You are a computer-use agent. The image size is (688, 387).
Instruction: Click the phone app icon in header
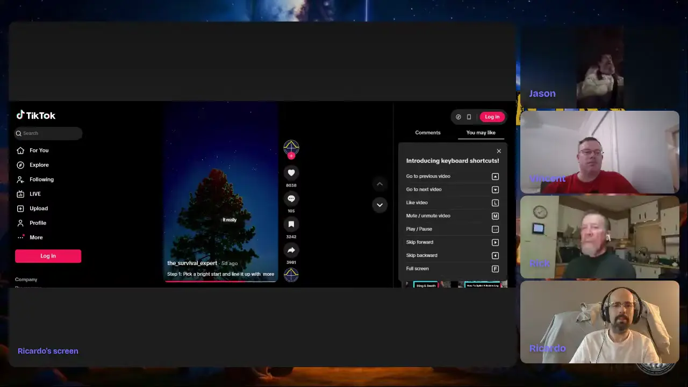tap(469, 117)
